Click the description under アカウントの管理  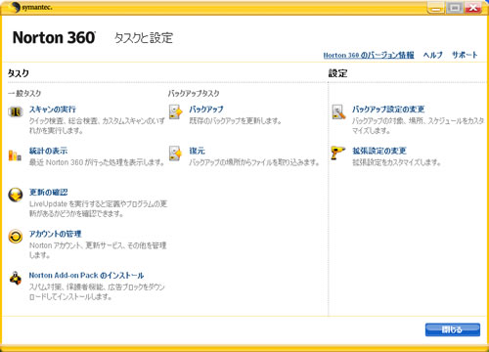(98, 250)
